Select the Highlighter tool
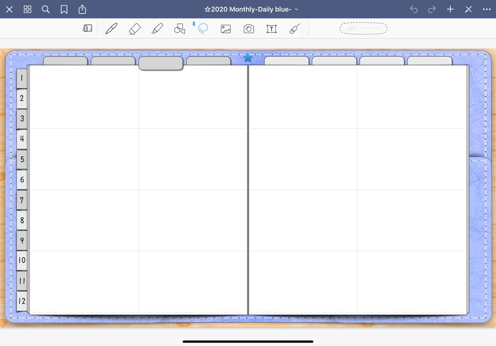The width and height of the screenshot is (496, 346). 157,29
